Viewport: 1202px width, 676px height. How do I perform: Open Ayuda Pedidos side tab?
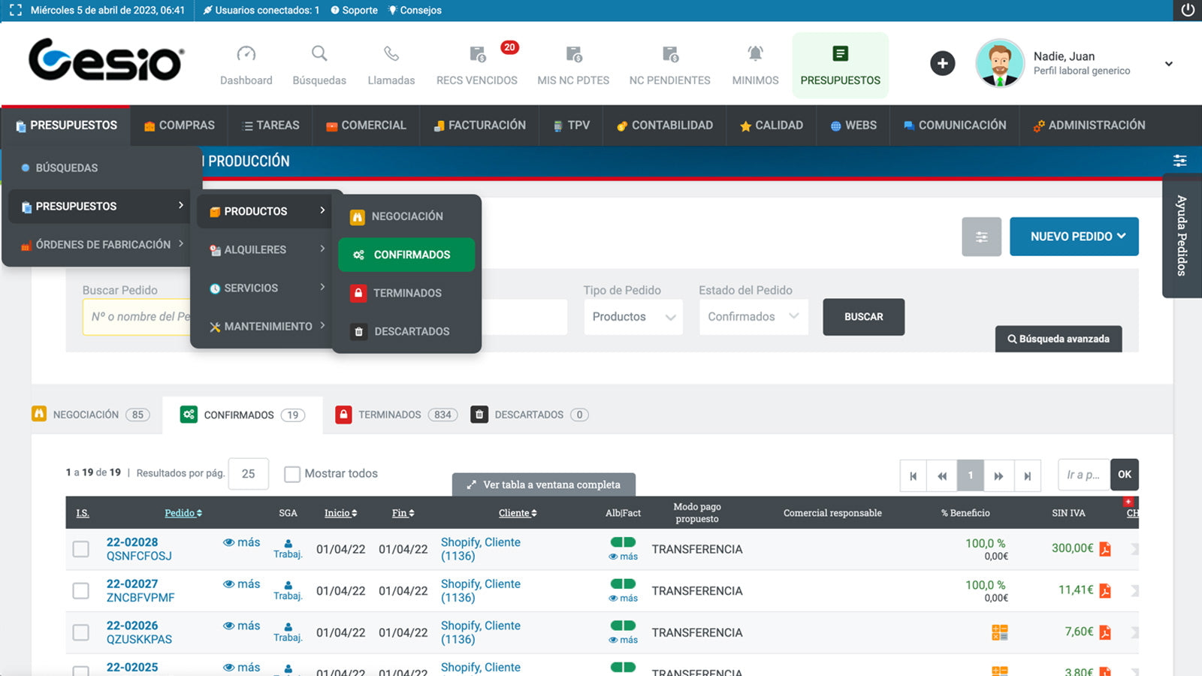coord(1182,236)
